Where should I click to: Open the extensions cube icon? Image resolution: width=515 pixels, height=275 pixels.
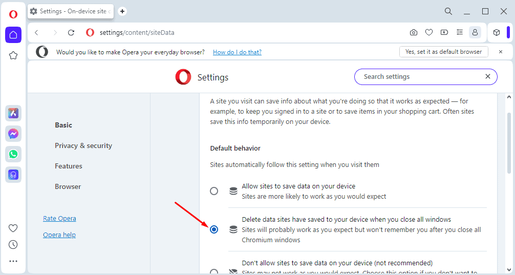click(497, 32)
